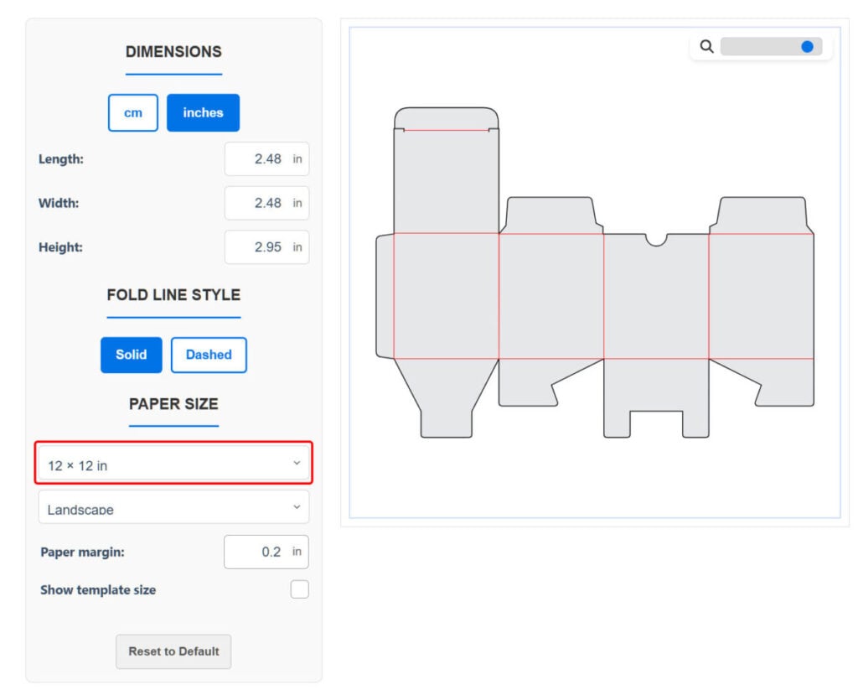Choose Dashed fold line style
The height and width of the screenshot is (695, 858).
[x=209, y=355]
